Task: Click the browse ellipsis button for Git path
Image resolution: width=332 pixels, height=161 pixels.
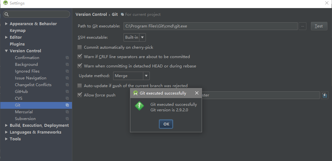Action: point(302,26)
